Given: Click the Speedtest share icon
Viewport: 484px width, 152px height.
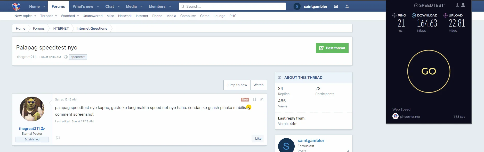Looking at the screenshot, I should tap(457, 5).
